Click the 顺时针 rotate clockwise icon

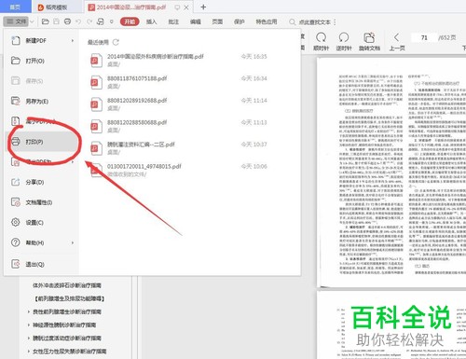[x=321, y=37]
